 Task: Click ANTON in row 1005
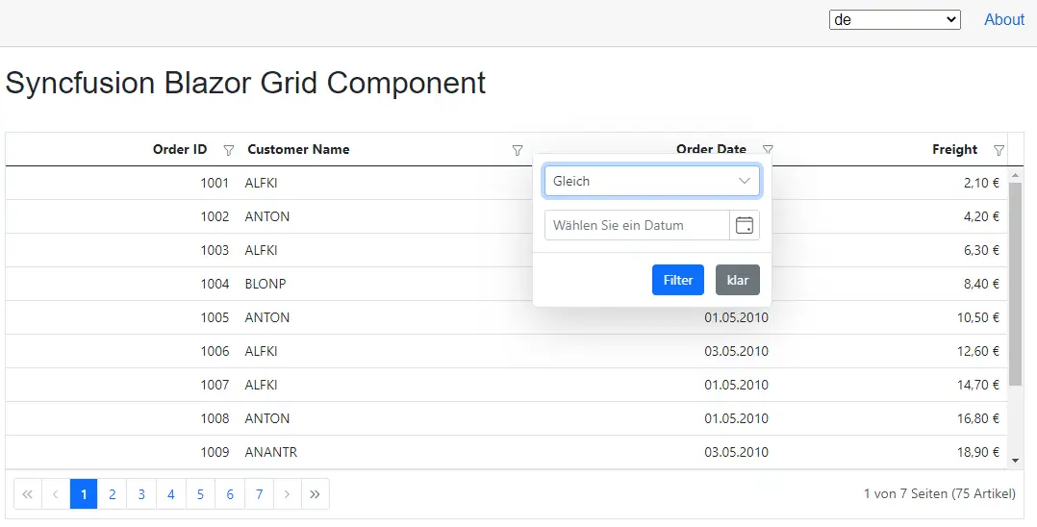click(x=267, y=317)
